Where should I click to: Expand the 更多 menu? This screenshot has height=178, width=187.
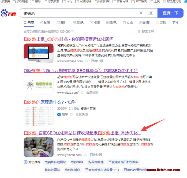(x=175, y=23)
